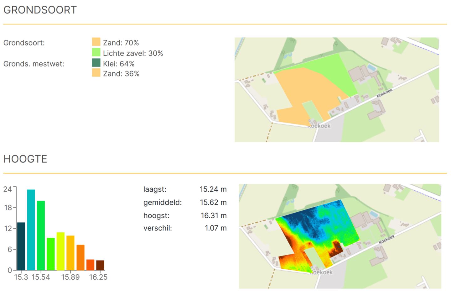Click the dark teal first histogram bar
Viewport: 451px width, 301px height.
pos(21,246)
